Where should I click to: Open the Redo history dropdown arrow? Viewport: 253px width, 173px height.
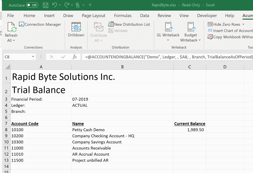click(72, 5)
